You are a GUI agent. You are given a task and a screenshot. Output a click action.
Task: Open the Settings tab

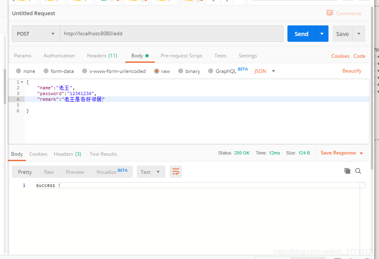point(248,56)
